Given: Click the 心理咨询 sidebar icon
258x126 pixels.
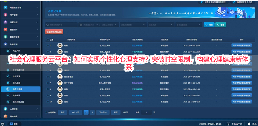Looking at the screenshot, I should [5, 109].
